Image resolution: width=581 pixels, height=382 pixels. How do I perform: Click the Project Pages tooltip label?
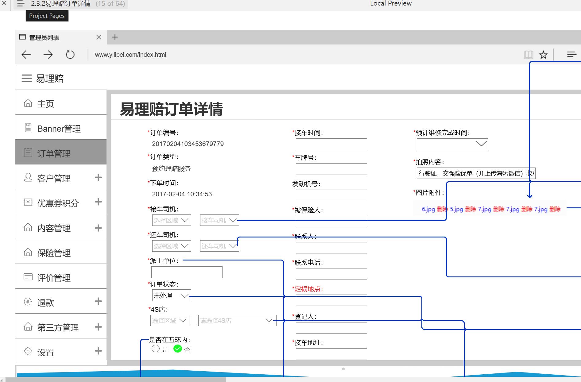(x=47, y=16)
